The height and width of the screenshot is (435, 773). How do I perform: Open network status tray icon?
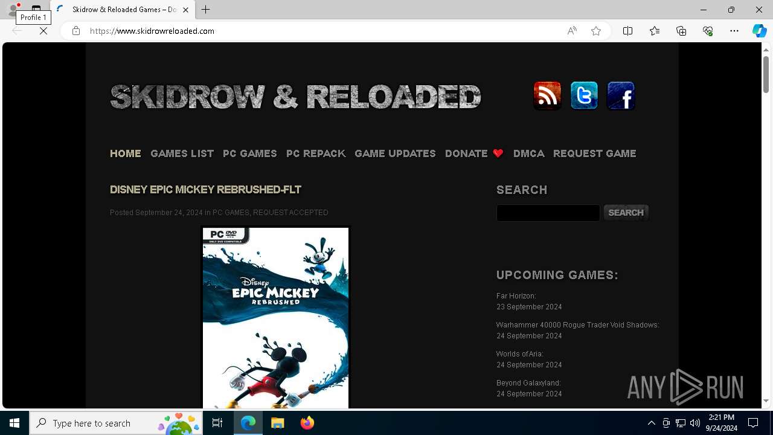point(681,423)
